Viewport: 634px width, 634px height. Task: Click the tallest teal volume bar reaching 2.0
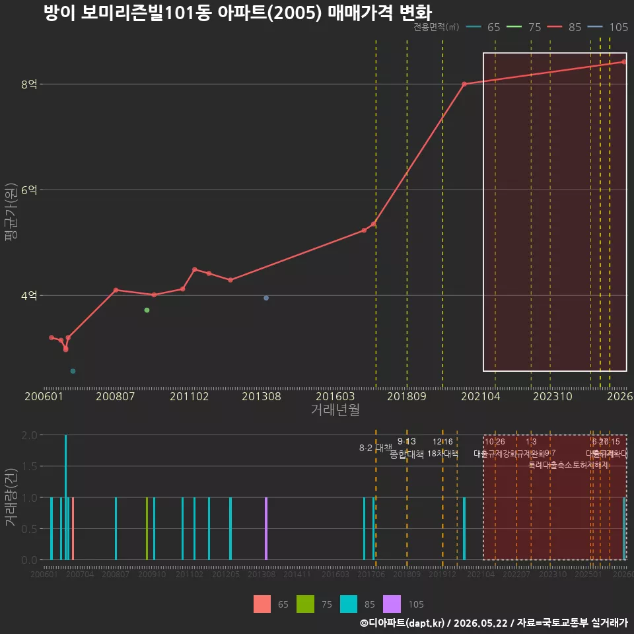pos(66,497)
